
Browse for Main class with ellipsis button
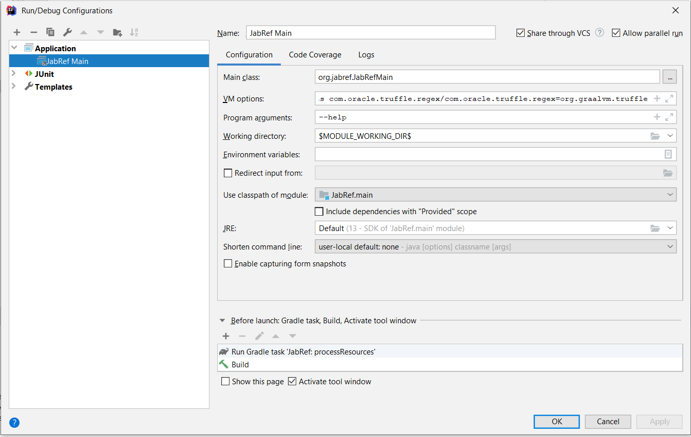click(670, 76)
